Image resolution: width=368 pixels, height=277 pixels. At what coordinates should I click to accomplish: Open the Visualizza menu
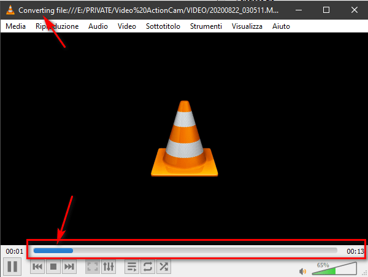[247, 26]
